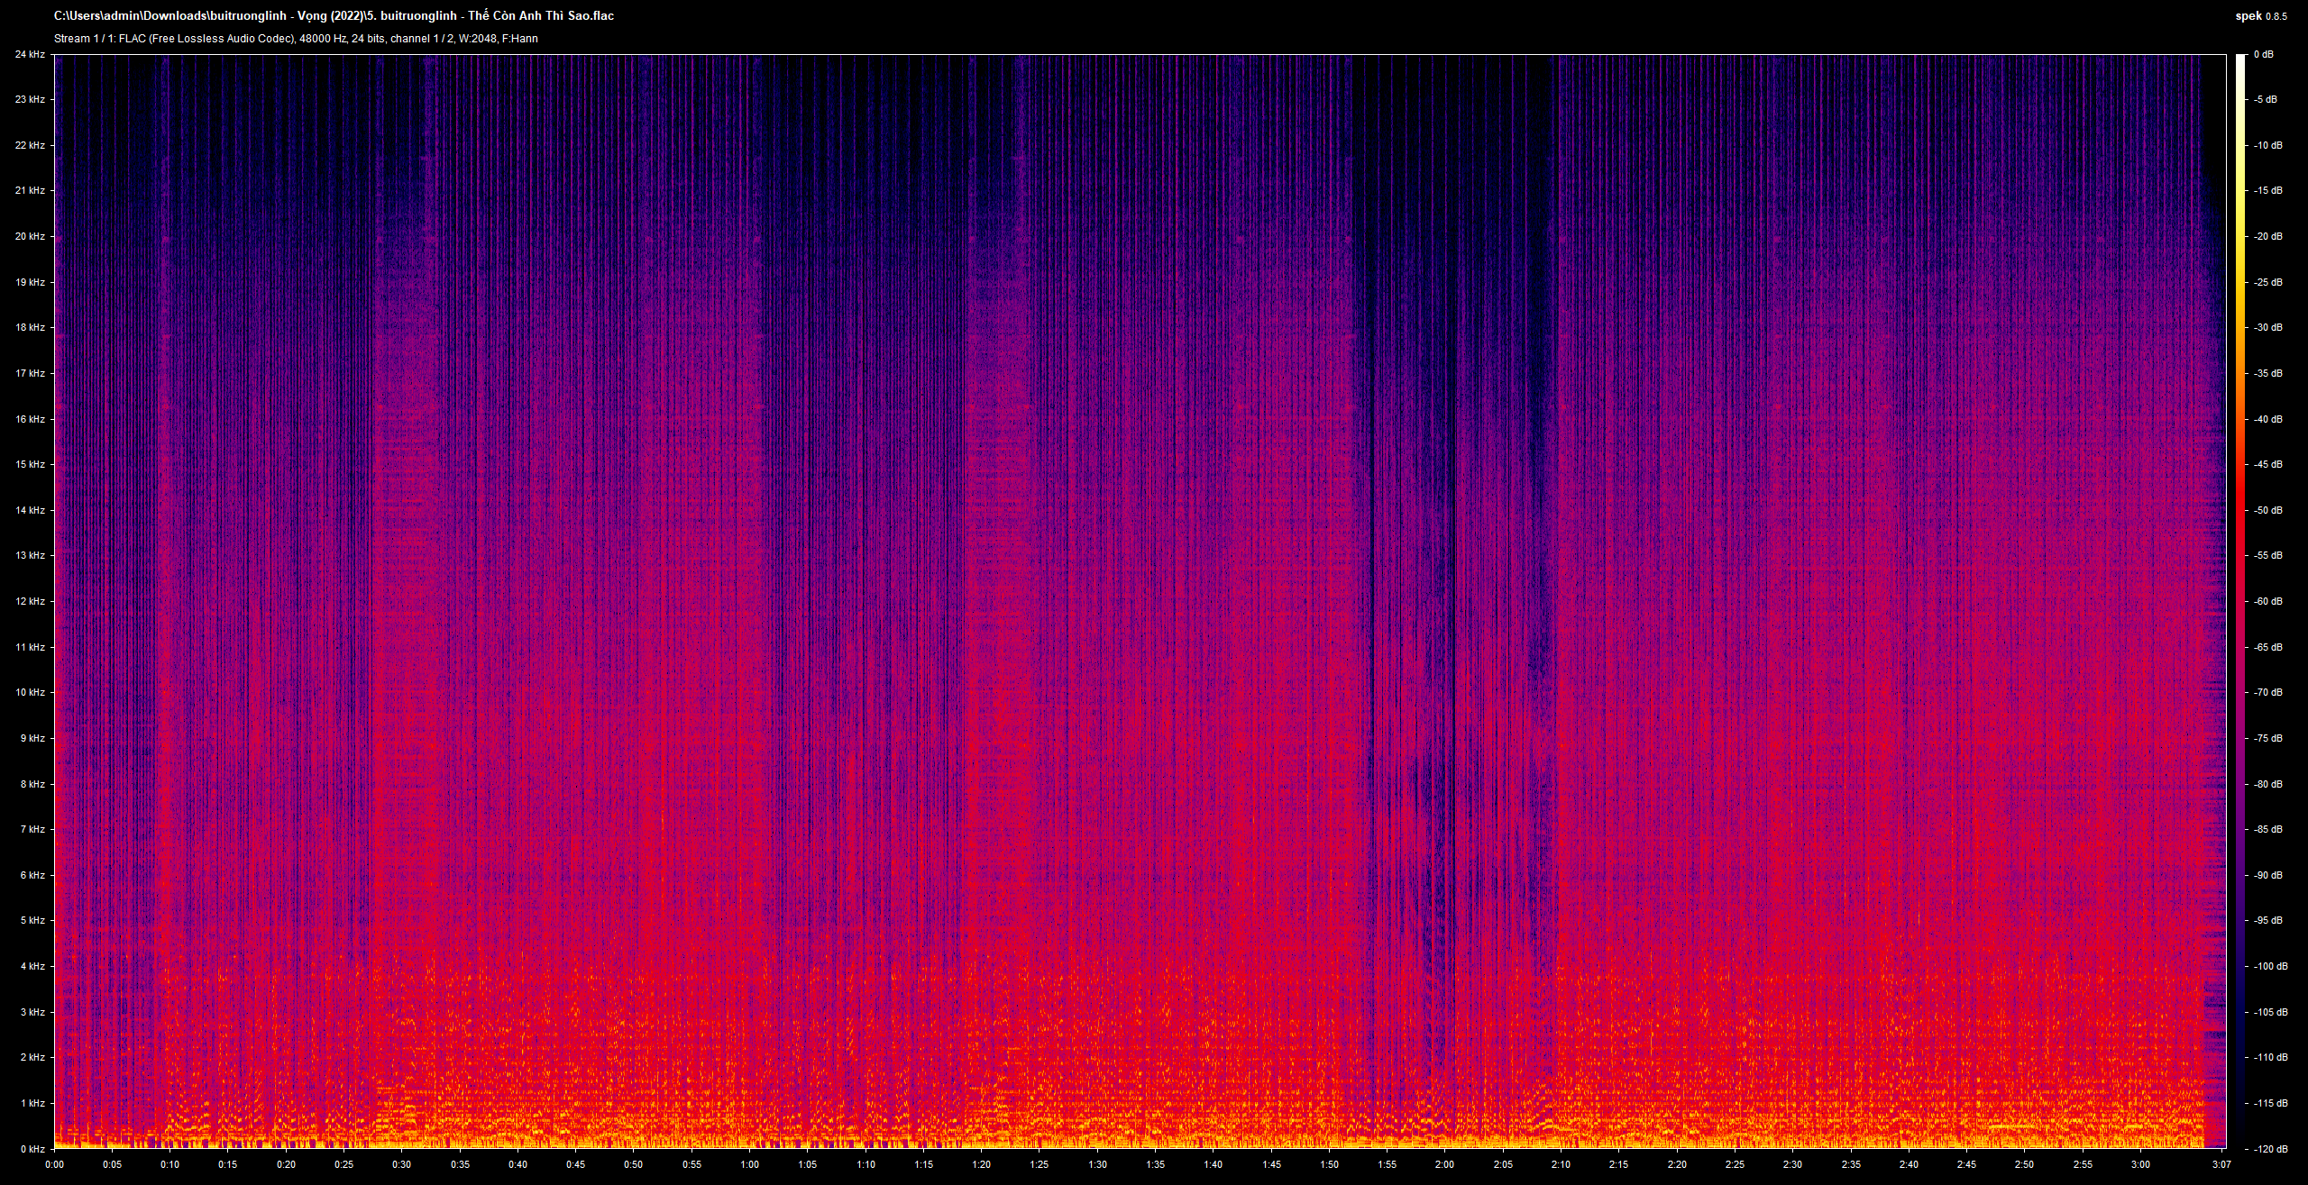The width and height of the screenshot is (2308, 1185).
Task: Click the '-60 dB' legend label
Action: pos(2268,601)
